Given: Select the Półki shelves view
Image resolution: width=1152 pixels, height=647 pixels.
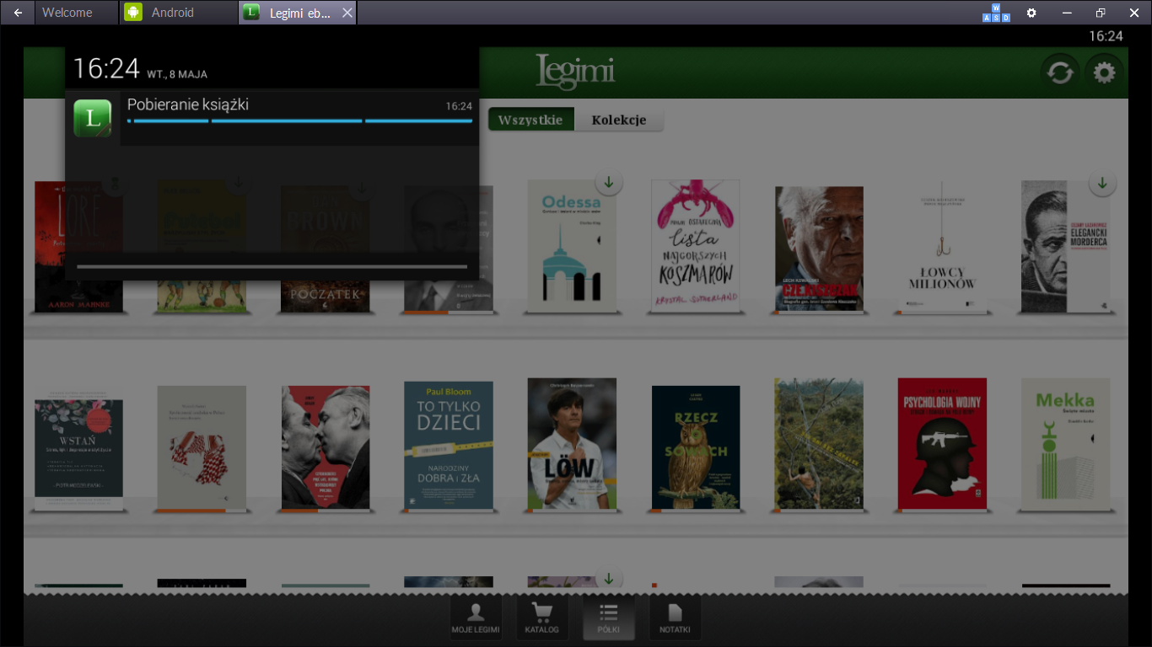Looking at the screenshot, I should click(608, 619).
